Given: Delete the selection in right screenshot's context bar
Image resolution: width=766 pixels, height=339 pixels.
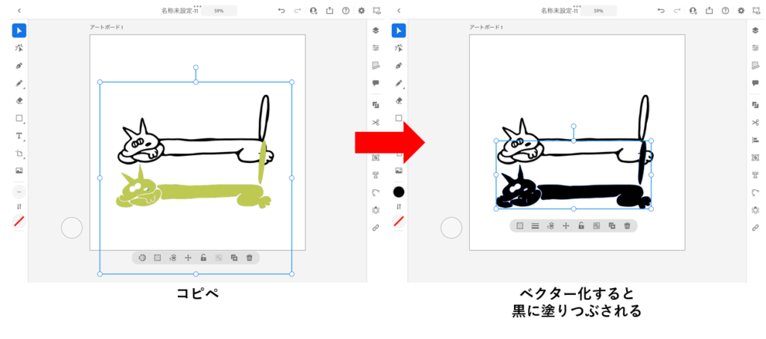Looking at the screenshot, I should point(628,226).
